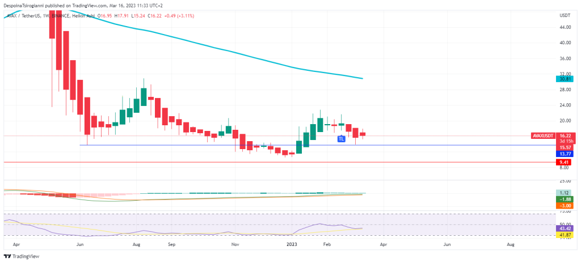The width and height of the screenshot is (581, 263).
Task: Select the blue 13.77 price level label
Action: 564,154
